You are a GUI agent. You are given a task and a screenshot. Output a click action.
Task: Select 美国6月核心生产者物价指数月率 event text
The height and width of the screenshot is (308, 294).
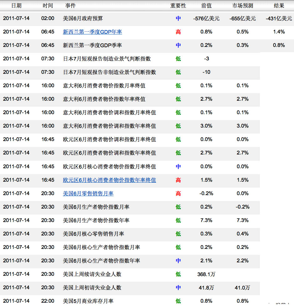click(101, 247)
